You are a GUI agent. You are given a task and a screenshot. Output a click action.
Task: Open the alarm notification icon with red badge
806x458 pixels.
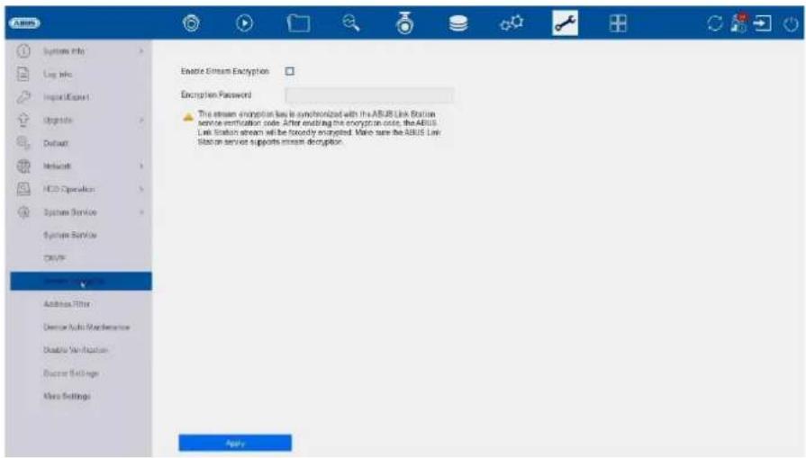coord(739,23)
